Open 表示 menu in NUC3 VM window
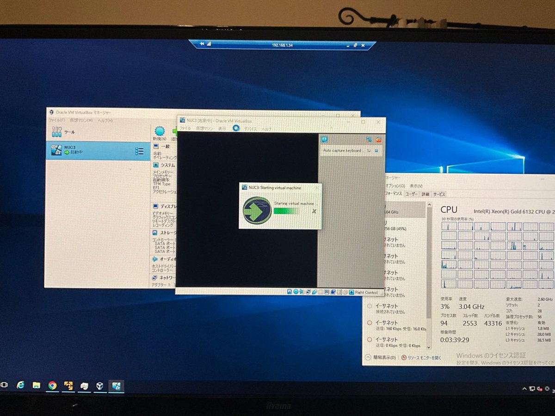Image resolution: width=555 pixels, height=416 pixels. (222, 128)
